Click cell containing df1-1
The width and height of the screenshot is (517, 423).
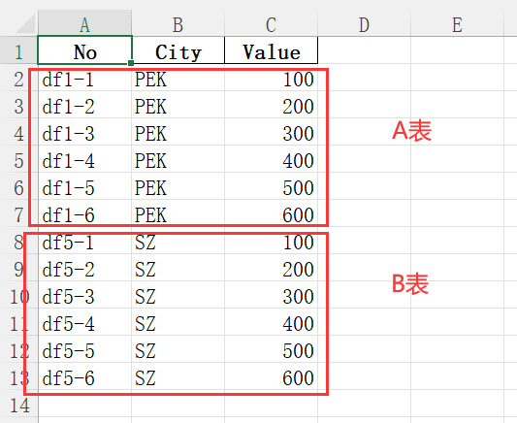tap(84, 78)
